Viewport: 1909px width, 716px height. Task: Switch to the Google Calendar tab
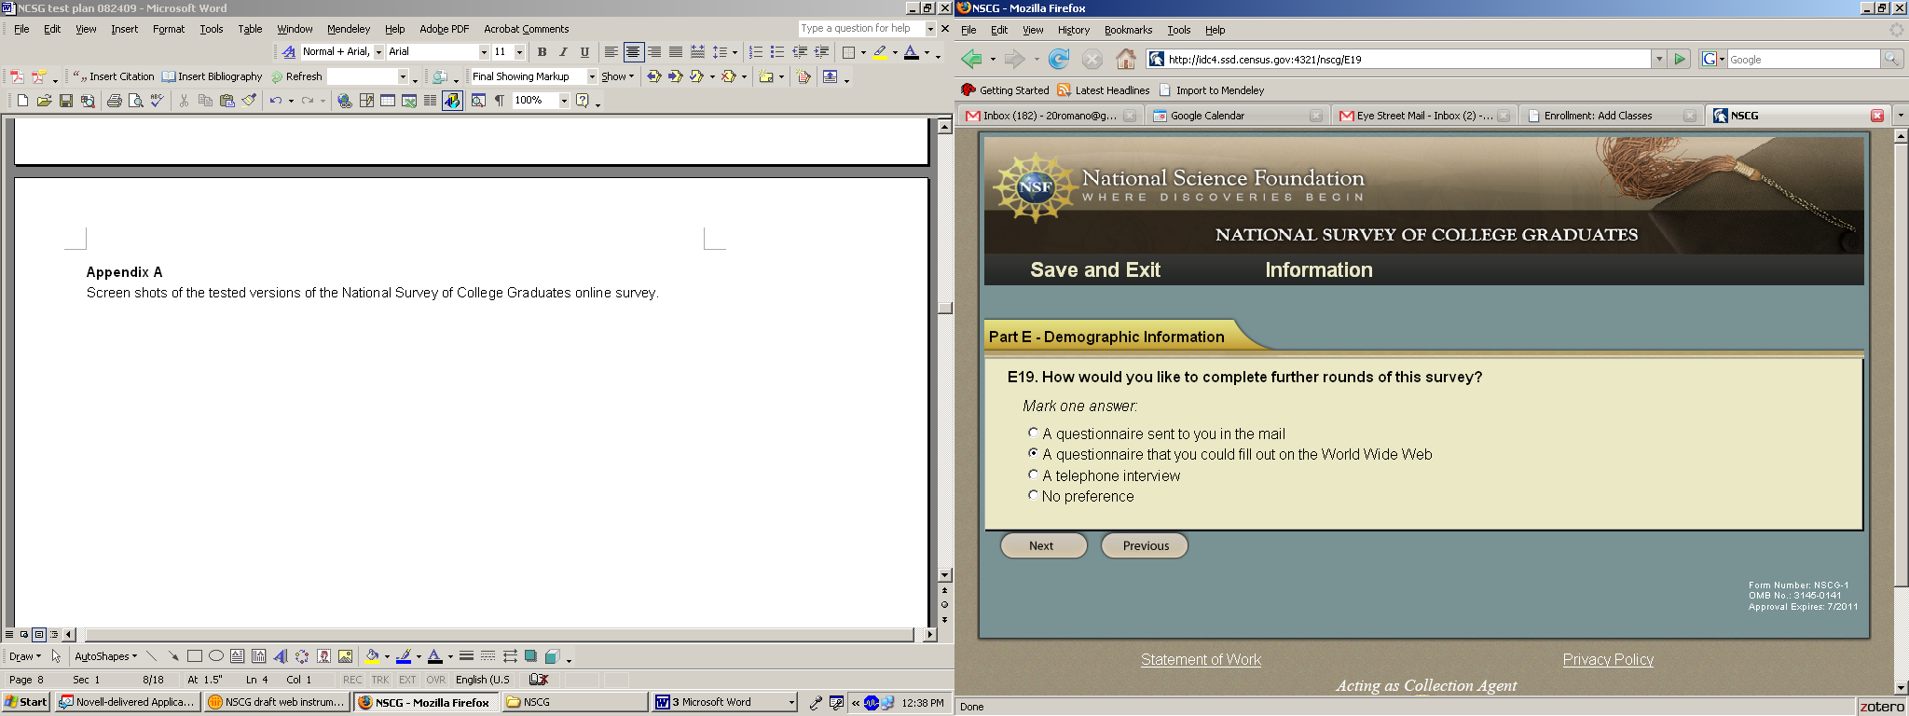pos(1238,116)
